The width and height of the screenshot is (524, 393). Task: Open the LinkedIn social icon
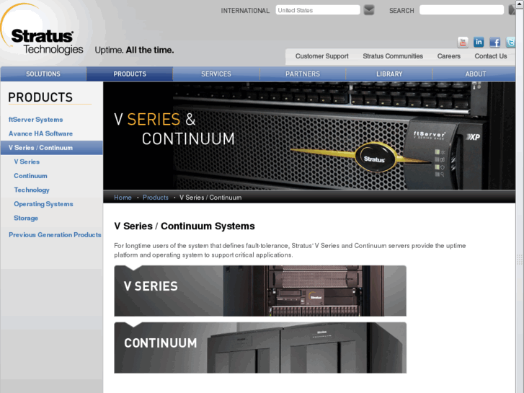click(479, 42)
